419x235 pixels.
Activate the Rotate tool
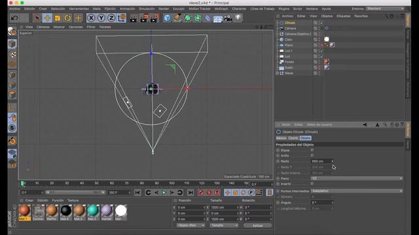[x=67, y=18]
